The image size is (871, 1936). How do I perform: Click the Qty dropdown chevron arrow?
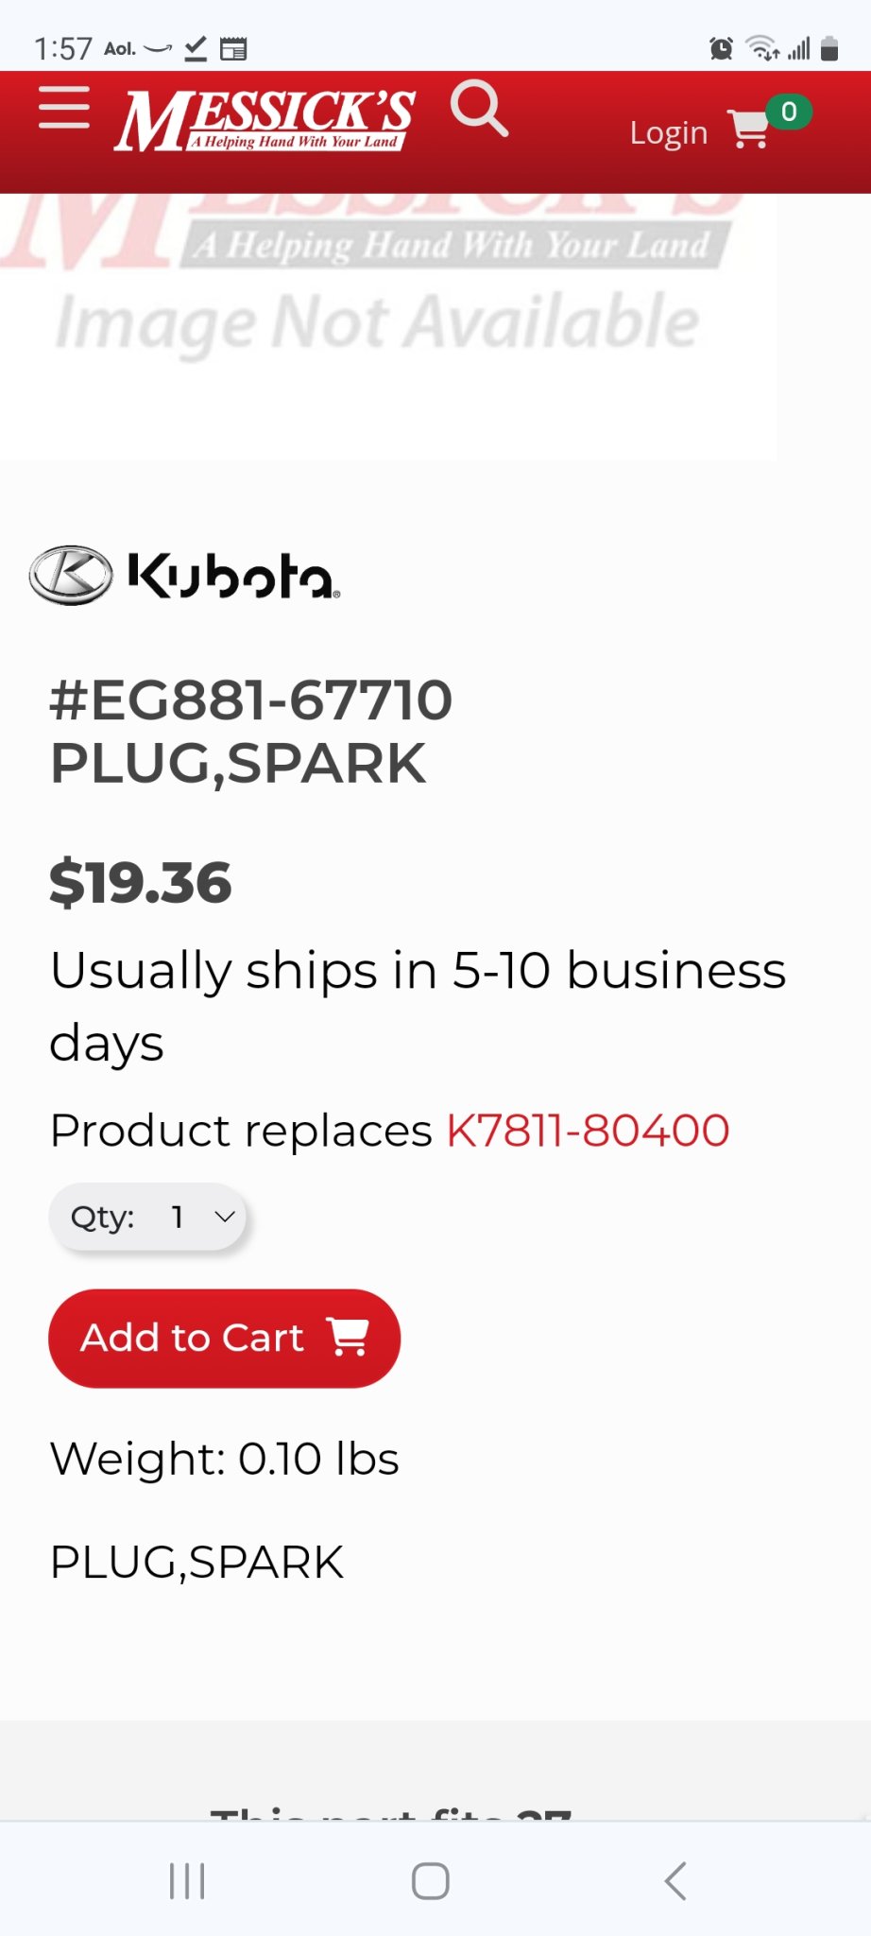[225, 1217]
